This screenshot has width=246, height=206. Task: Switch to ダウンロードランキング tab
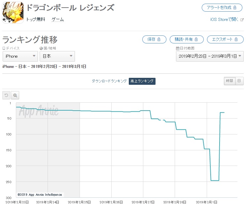click(x=109, y=81)
